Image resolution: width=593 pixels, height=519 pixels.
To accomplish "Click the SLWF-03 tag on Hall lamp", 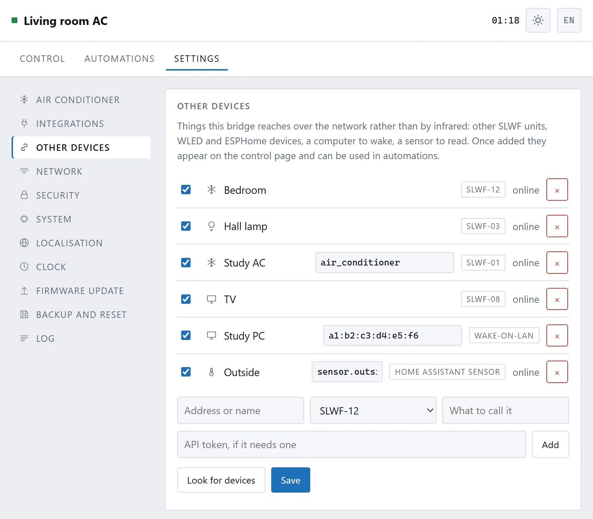I will point(483,226).
